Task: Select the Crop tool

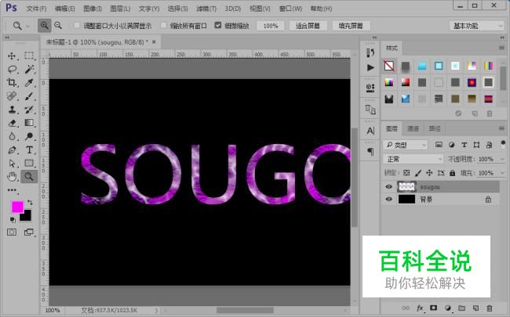Action: [12, 82]
